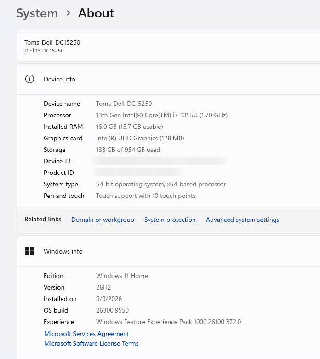The image size is (320, 359).
Task: Click the Related links label
Action: click(x=43, y=220)
